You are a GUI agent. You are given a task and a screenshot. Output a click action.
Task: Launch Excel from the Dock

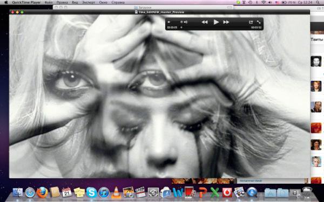[215, 193]
